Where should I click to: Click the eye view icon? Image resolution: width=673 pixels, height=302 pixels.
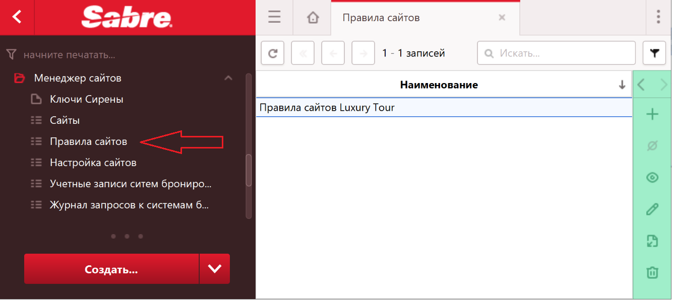(652, 178)
